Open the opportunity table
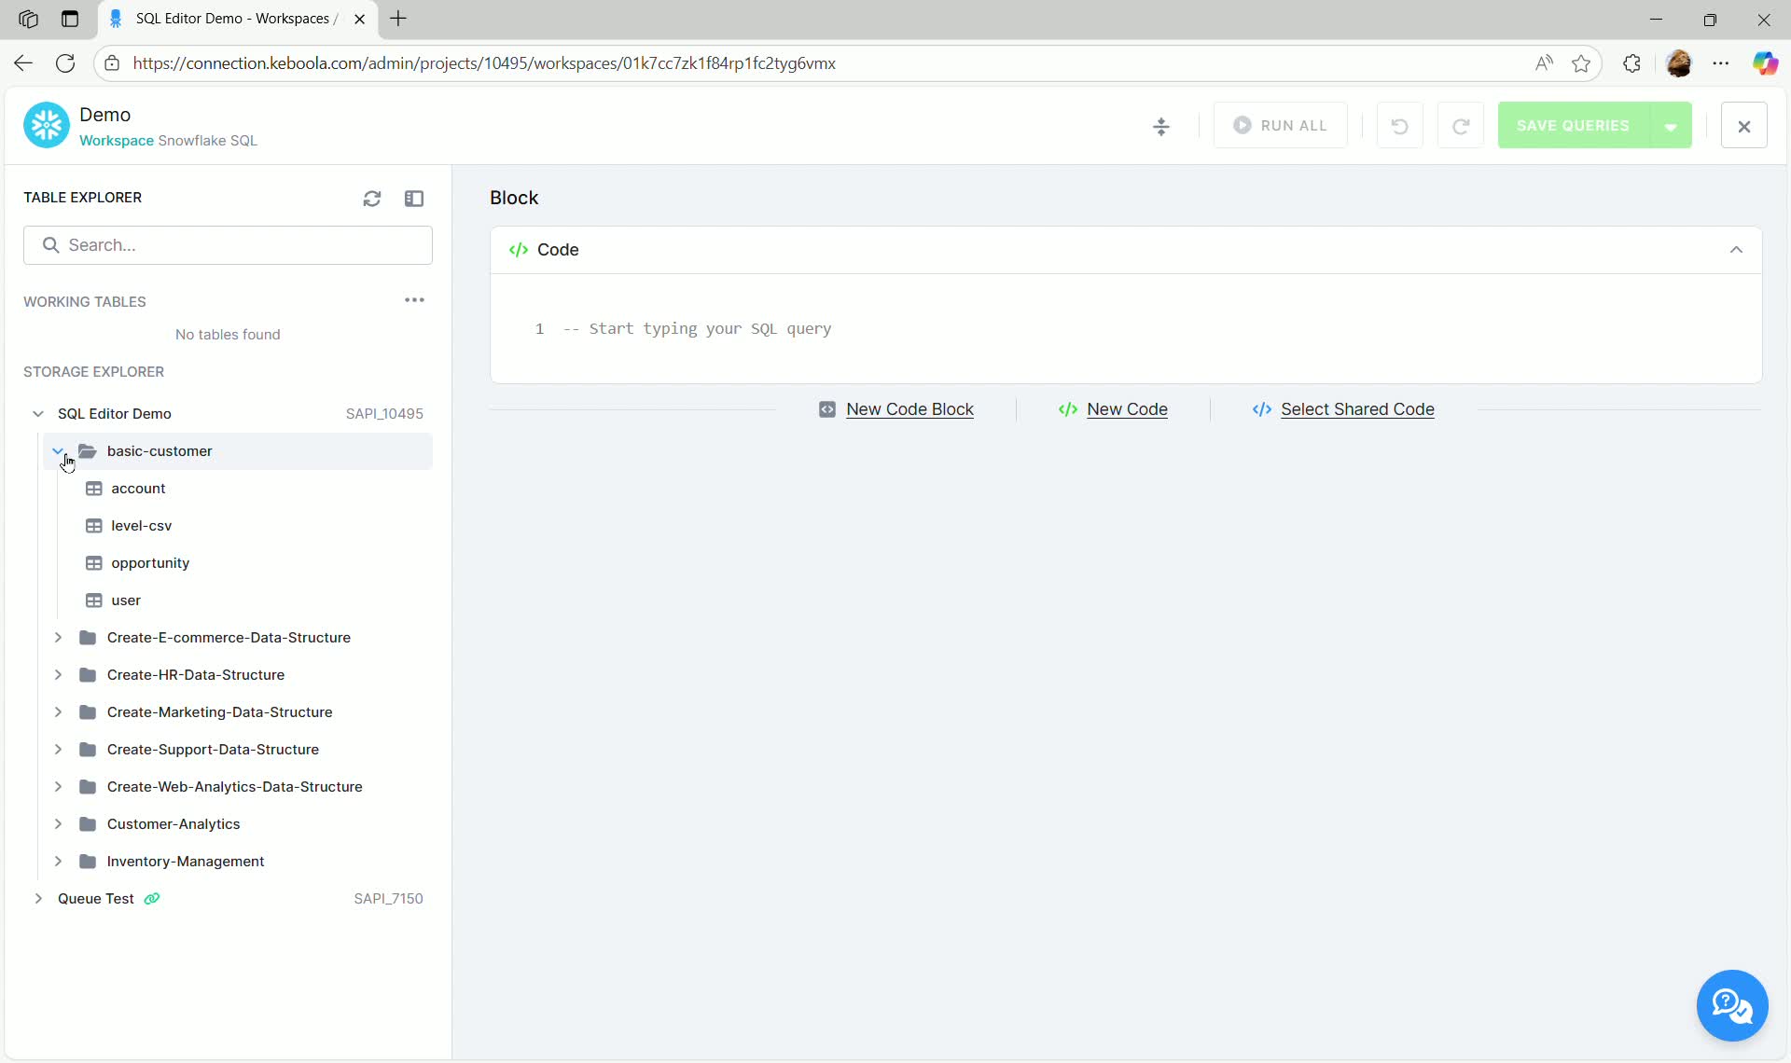Image resolution: width=1791 pixels, height=1063 pixels. point(148,562)
